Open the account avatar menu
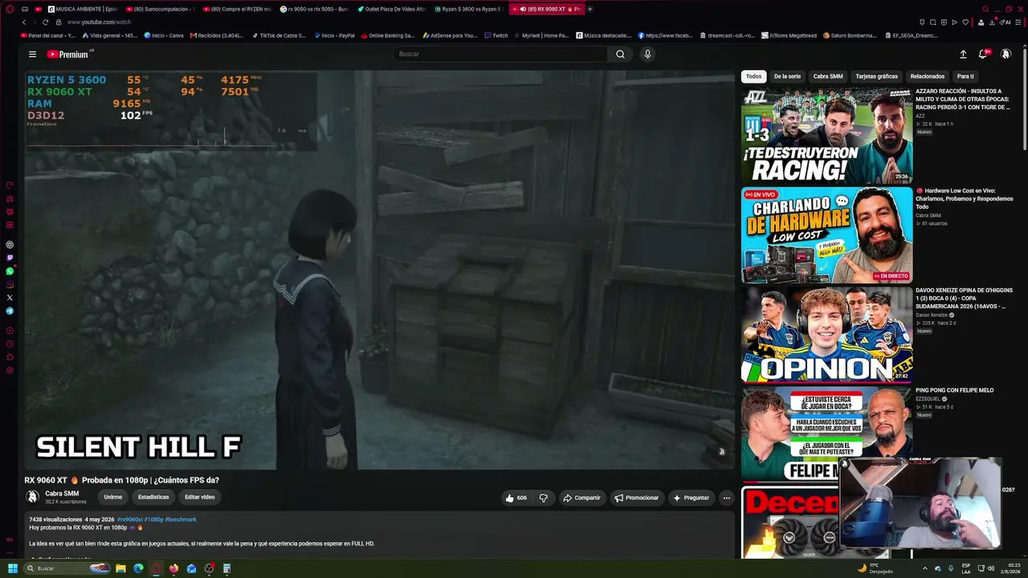 [1006, 55]
